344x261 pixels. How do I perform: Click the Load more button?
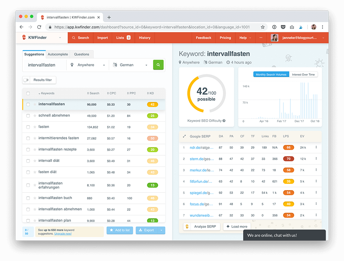[237, 226]
